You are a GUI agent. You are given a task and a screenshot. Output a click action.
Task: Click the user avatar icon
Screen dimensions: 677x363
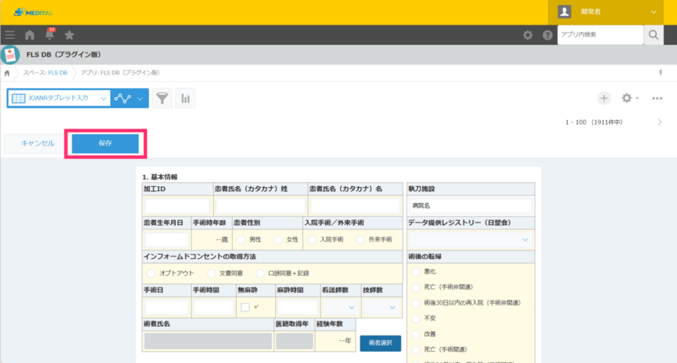(x=564, y=12)
